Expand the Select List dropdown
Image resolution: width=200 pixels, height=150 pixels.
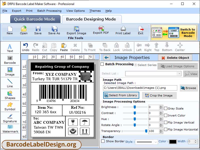(179, 73)
